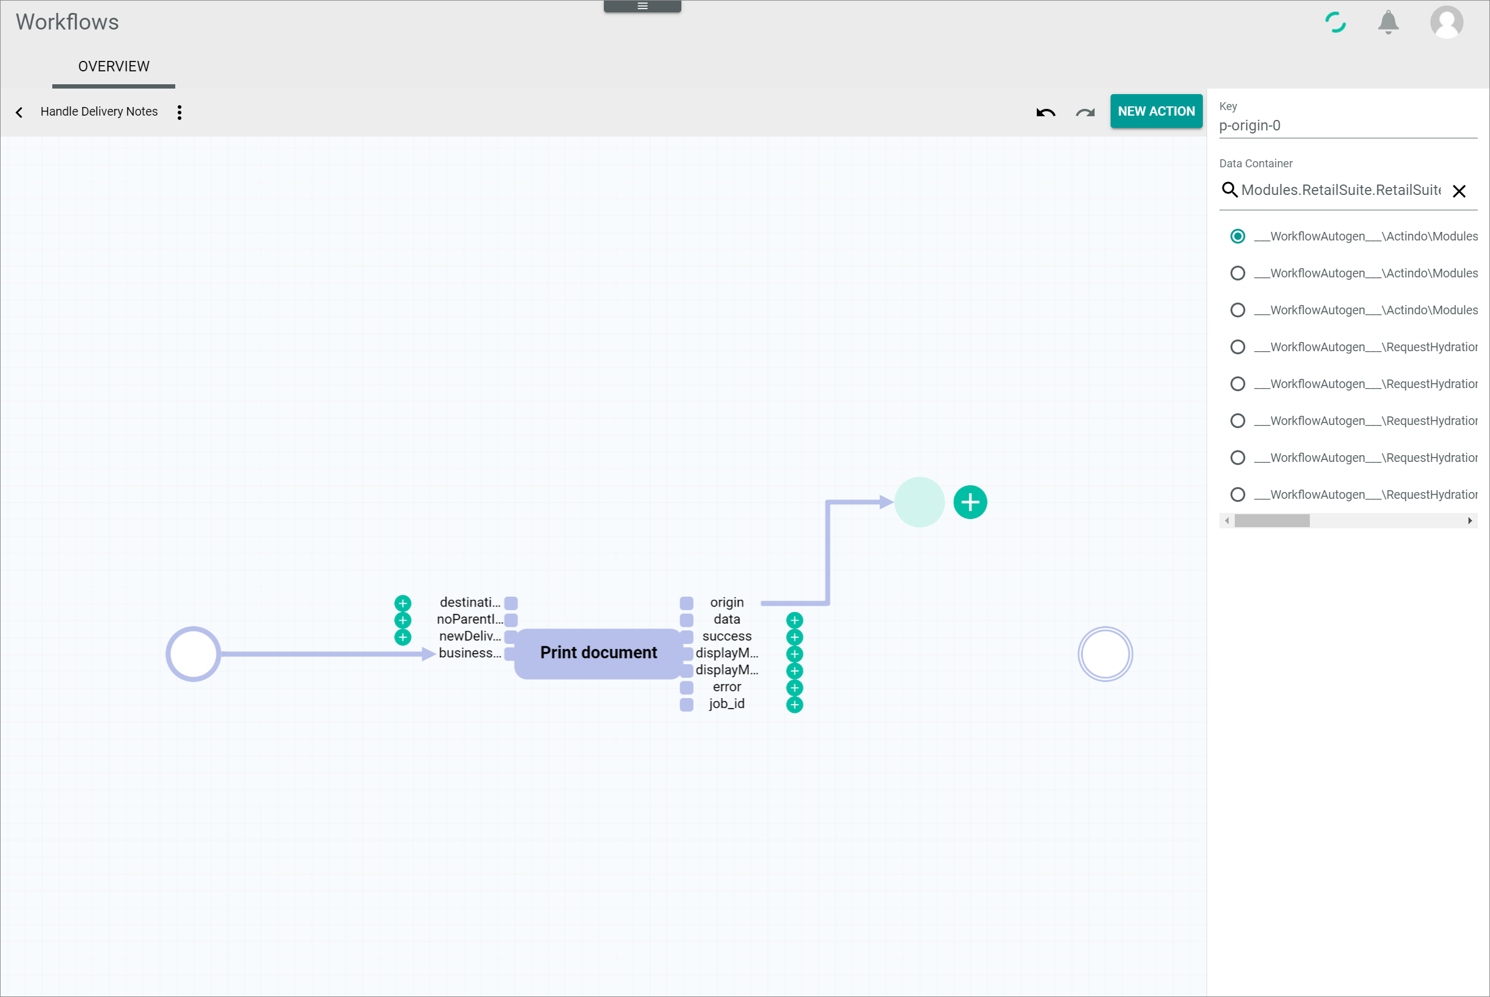Add a connection at the newDeliv... input plus
This screenshot has height=997, width=1490.
(402, 637)
